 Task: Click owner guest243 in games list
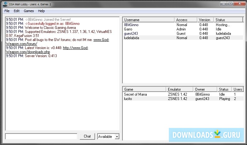tap(202, 99)
